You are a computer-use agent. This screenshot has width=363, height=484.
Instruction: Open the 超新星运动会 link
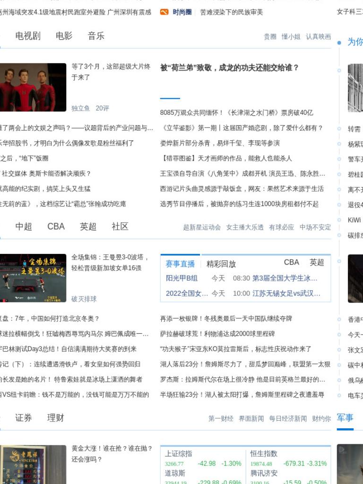pyautogui.click(x=202, y=227)
